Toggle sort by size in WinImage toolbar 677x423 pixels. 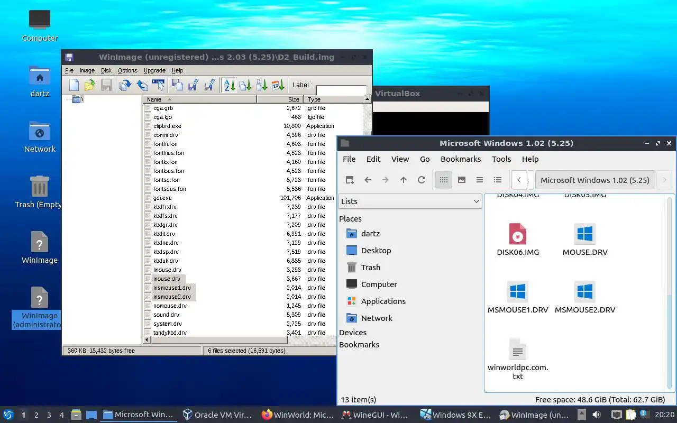tap(261, 85)
